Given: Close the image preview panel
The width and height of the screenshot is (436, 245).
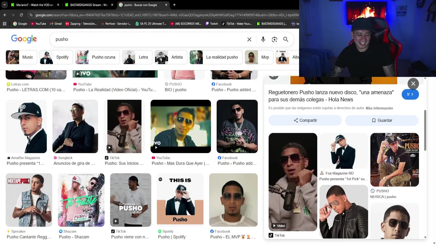Looking at the screenshot, I should tap(413, 84).
